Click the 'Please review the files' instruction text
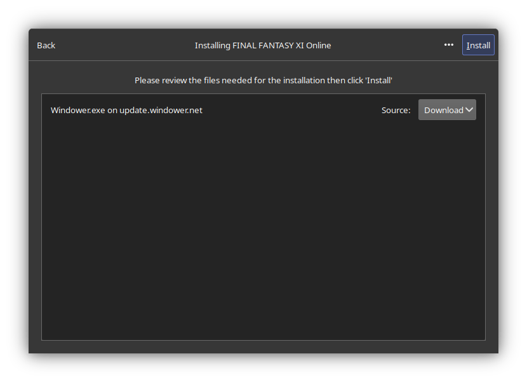 263,81
